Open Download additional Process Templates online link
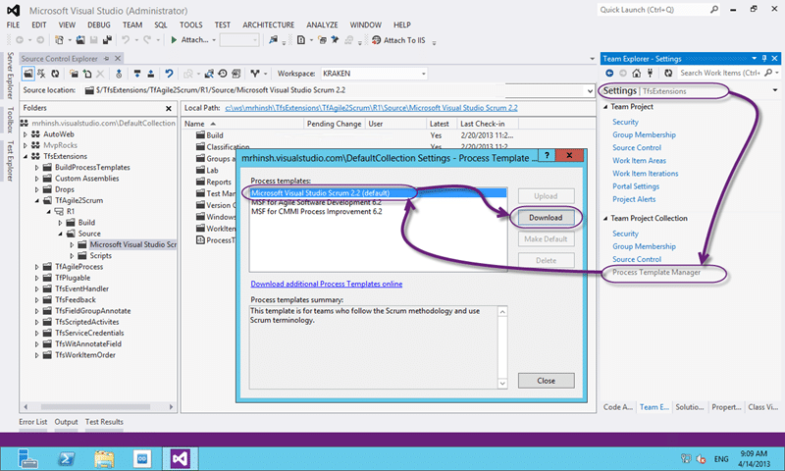 pos(327,284)
